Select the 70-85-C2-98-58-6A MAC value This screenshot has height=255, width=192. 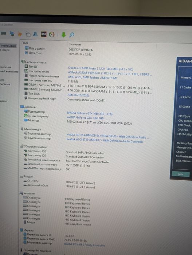coord(75,240)
